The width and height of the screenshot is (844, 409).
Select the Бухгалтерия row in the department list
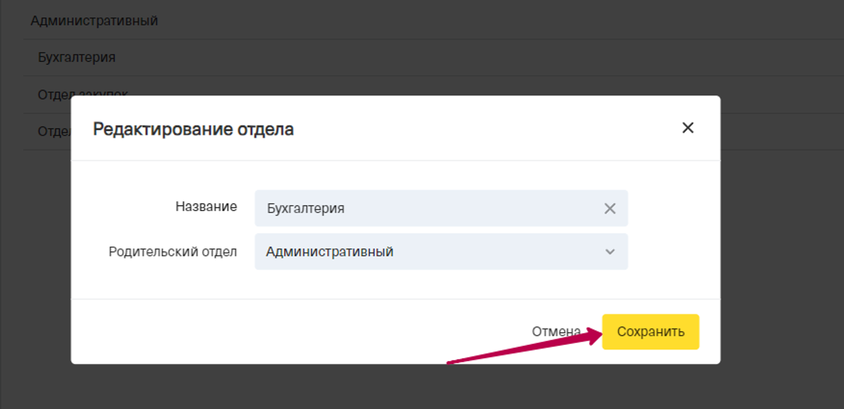point(77,57)
